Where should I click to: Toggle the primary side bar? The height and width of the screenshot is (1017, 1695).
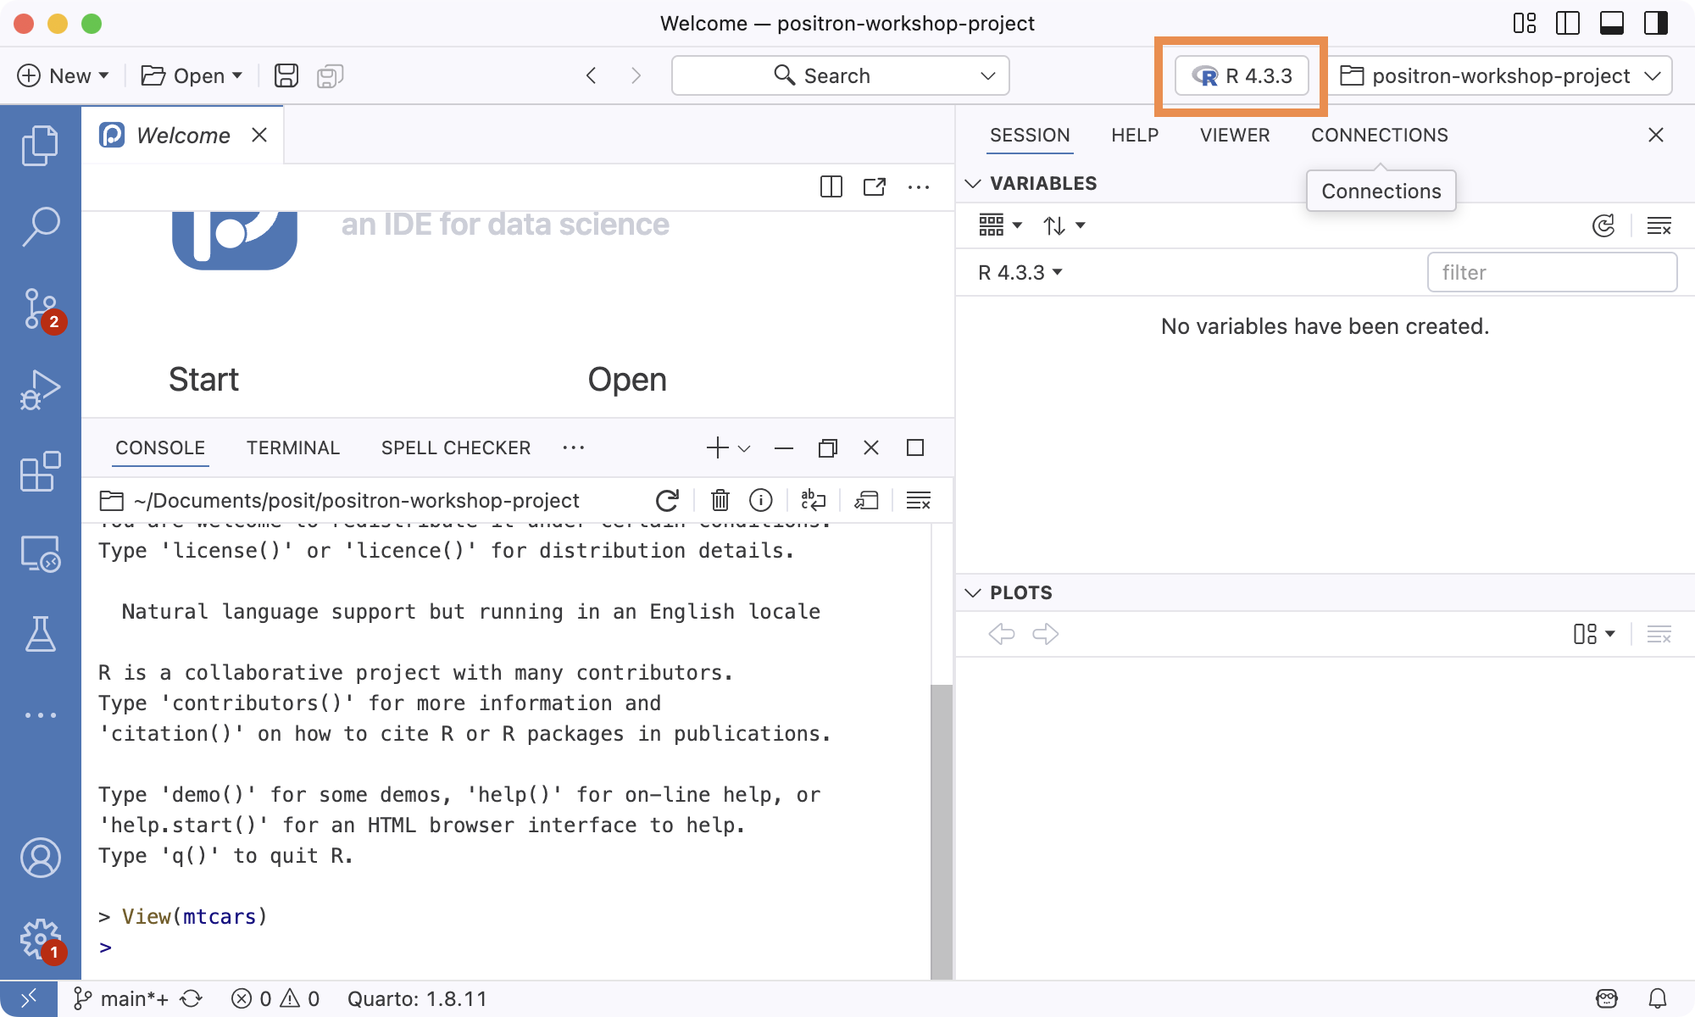[x=1568, y=23]
